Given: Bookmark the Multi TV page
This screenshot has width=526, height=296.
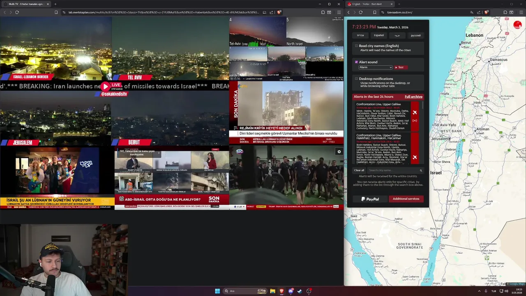Looking at the screenshot, I should (56, 12).
